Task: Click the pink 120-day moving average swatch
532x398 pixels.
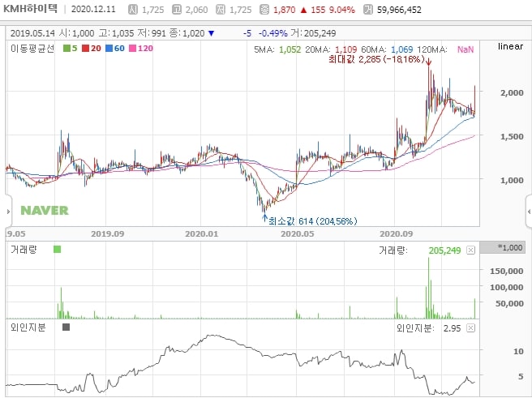Action: [133, 49]
